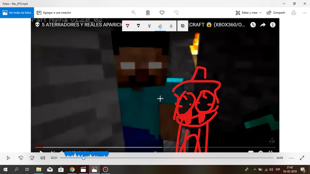Open Task View on taskbar

27,170
